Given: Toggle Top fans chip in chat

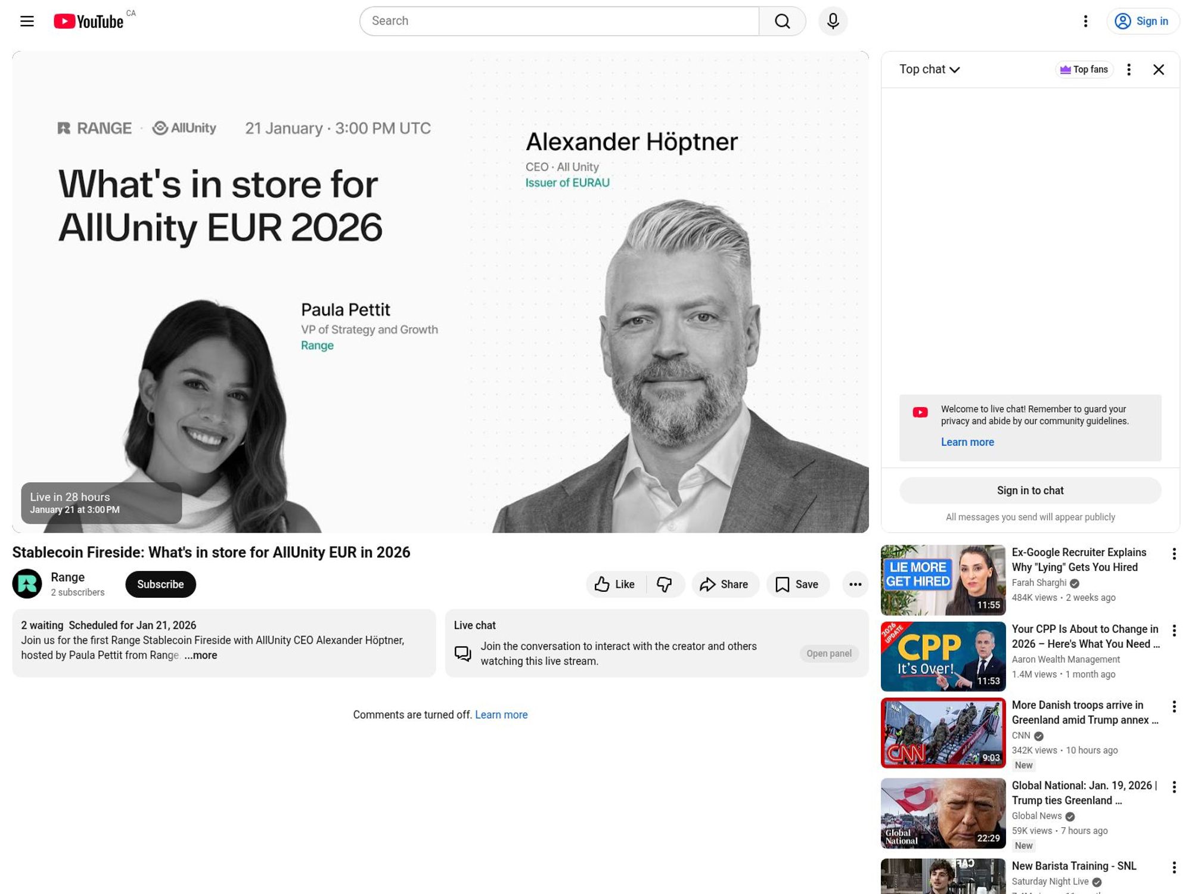Looking at the screenshot, I should (1084, 70).
